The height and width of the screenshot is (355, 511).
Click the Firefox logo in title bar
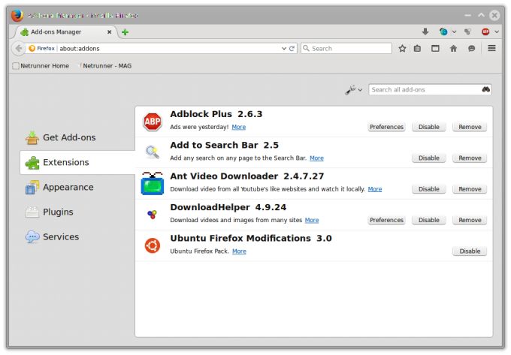(x=17, y=15)
